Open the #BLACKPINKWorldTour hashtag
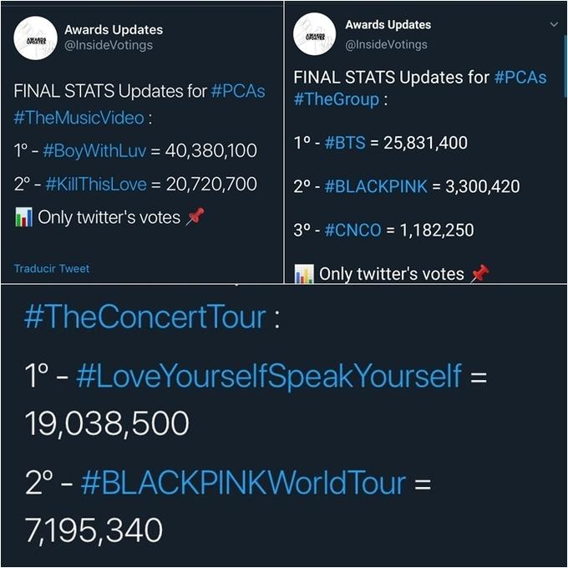This screenshot has height=568, width=568. (x=243, y=483)
